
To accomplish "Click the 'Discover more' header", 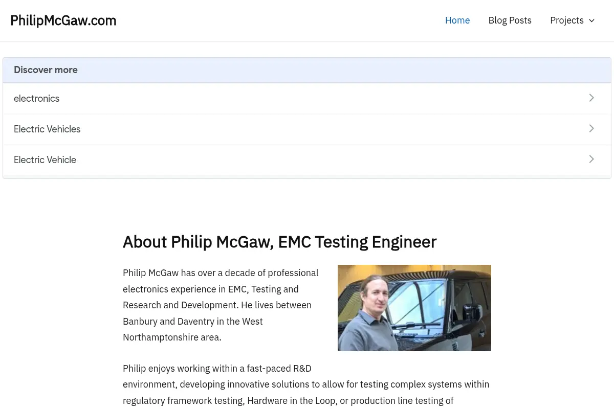I will pyautogui.click(x=307, y=70).
